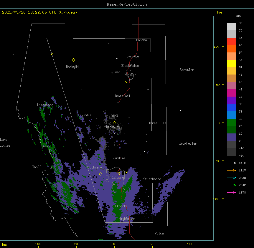Click the Banff town label
This screenshot has width=254, height=248.
(x=37, y=167)
